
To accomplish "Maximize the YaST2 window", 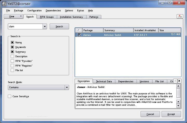I will point(169,3).
